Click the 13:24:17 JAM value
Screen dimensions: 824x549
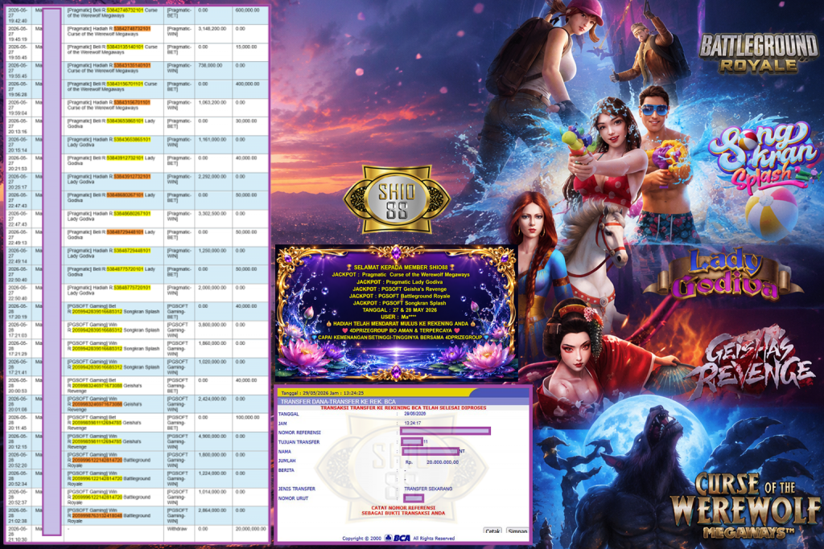click(x=413, y=423)
